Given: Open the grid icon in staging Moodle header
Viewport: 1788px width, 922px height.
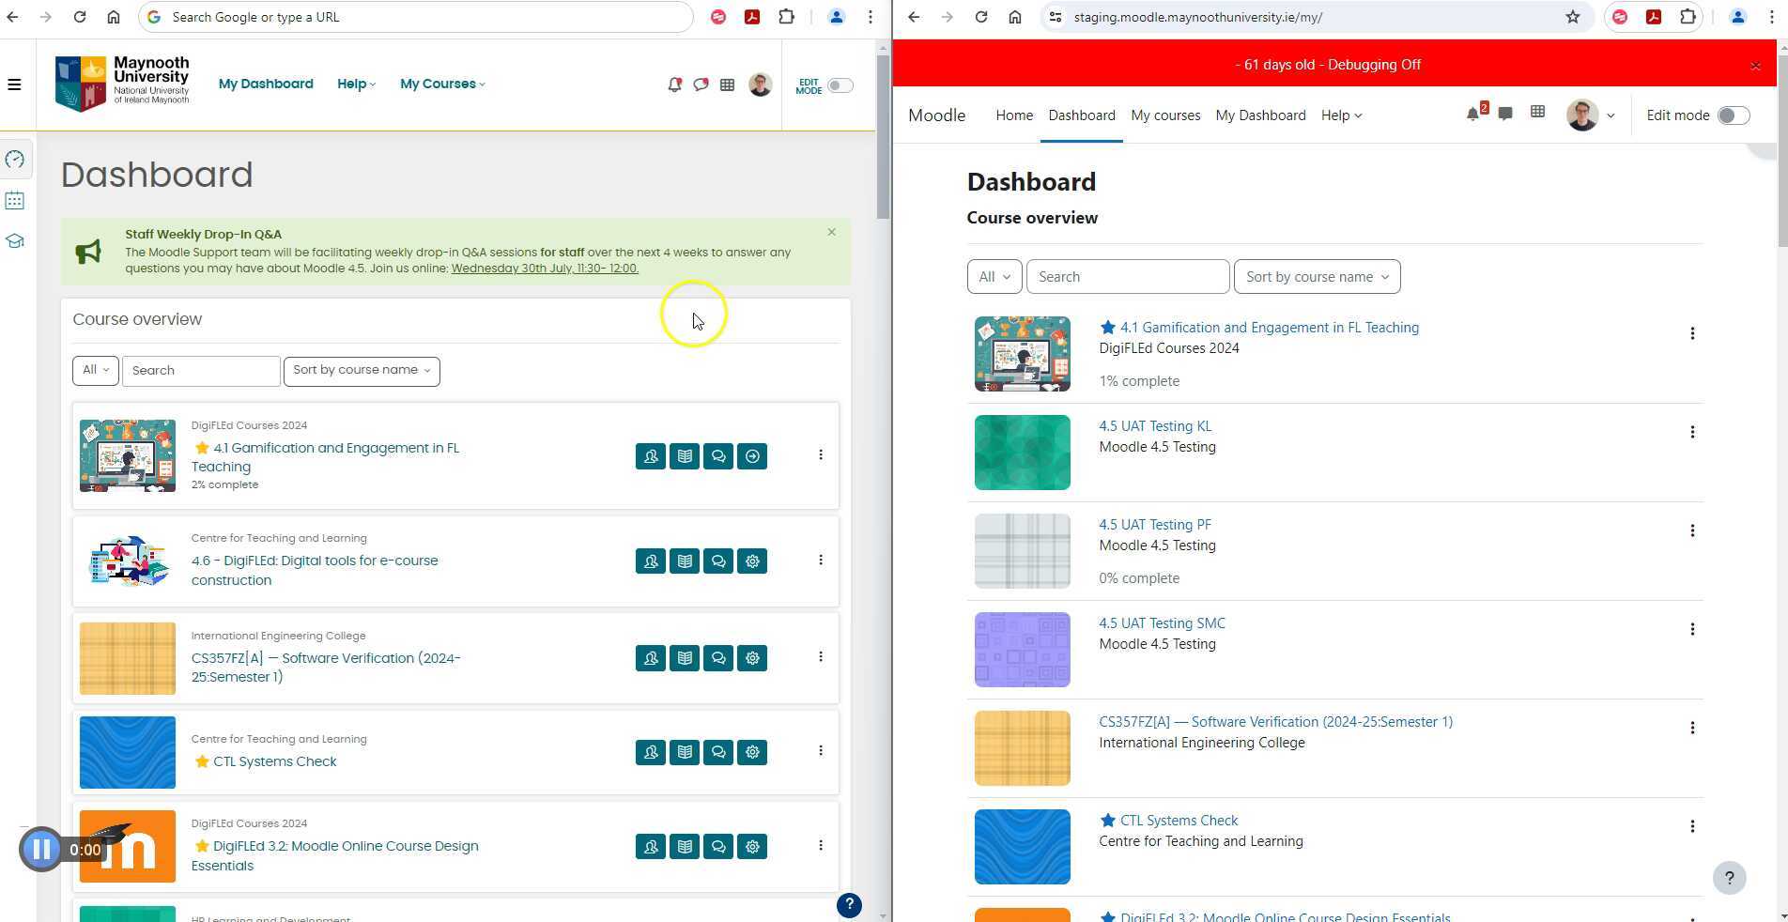Looking at the screenshot, I should (x=1537, y=113).
